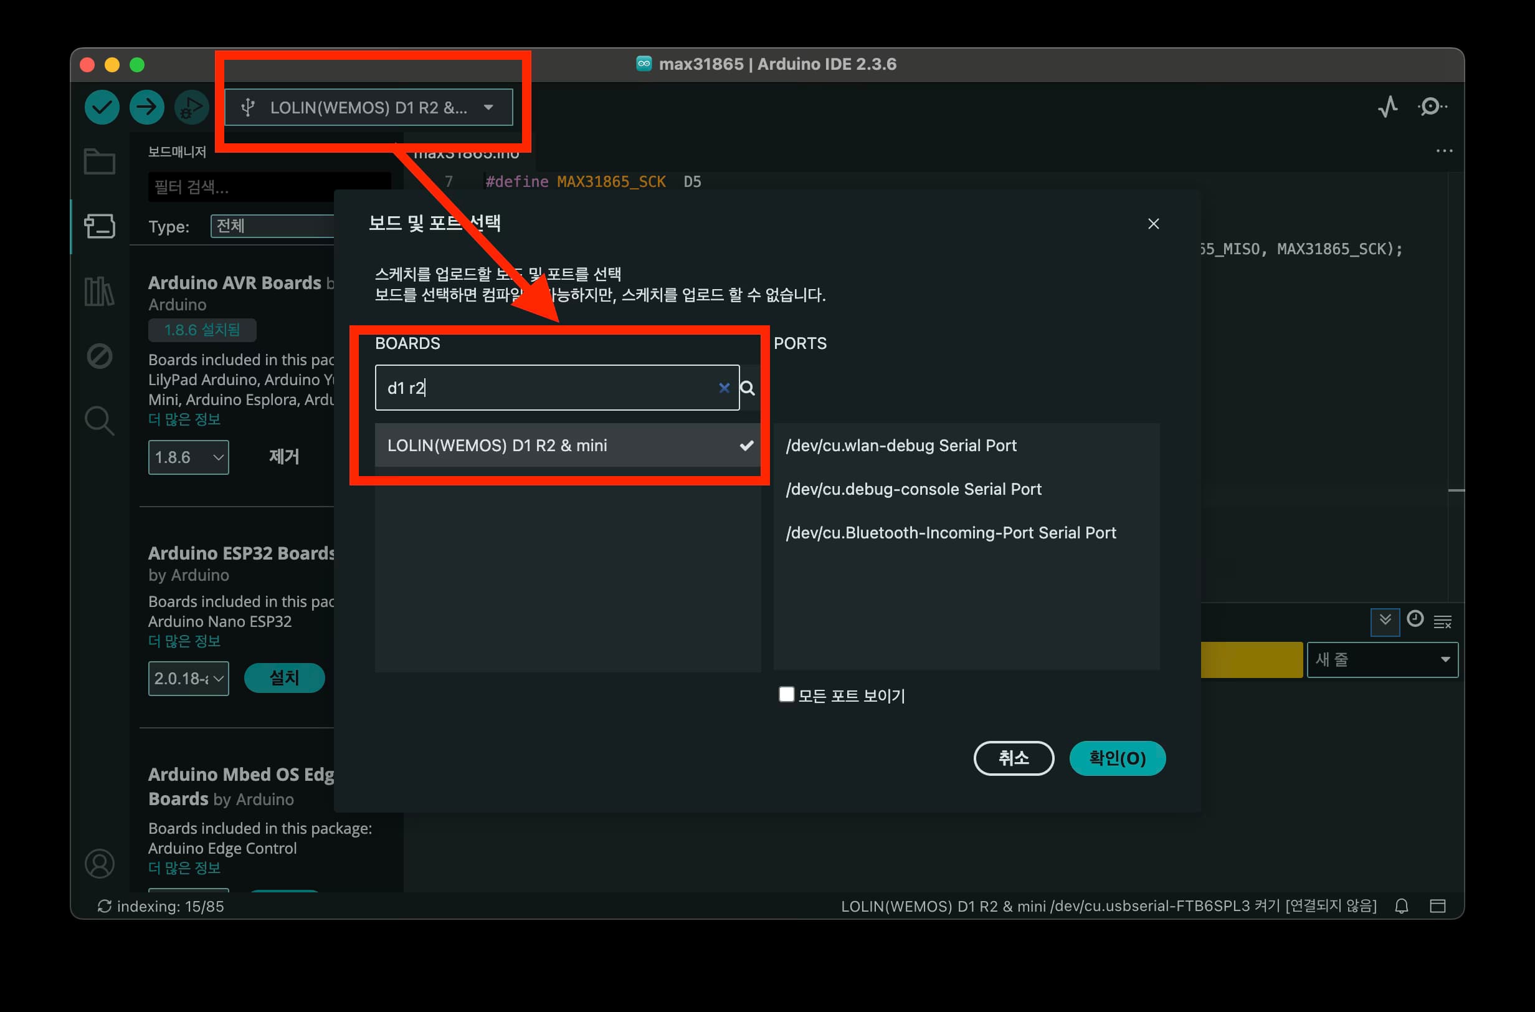Click the Verify (checkmark) toolbar icon
This screenshot has height=1012, width=1535.
102,107
